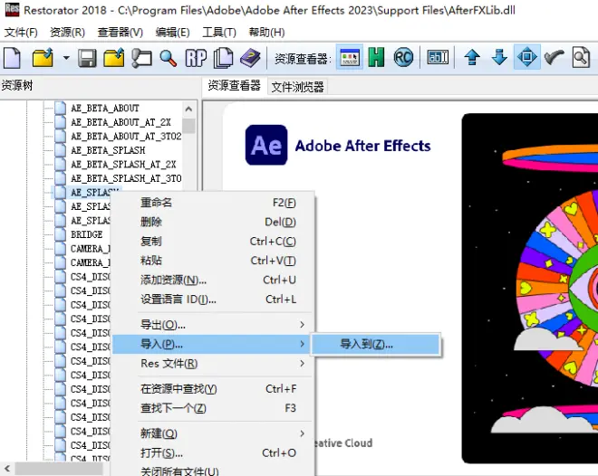Open the 帮助(H) menu
The height and width of the screenshot is (476, 598).
click(x=266, y=33)
